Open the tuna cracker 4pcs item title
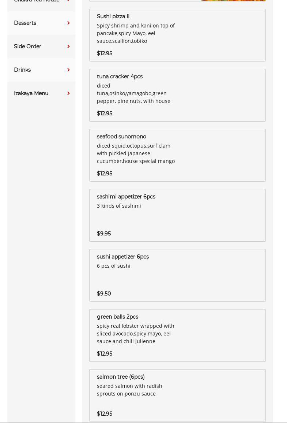Viewport: 287px width, 423px height. coord(120,77)
